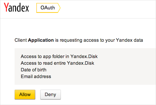
Task: Click the Yandex logo
Action: pyautogui.click(x=16, y=7)
